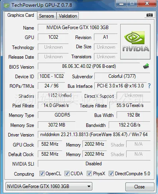The image size is (158, 194).
Task: Minimize the GPU-Z window
Action: pos(121,4)
